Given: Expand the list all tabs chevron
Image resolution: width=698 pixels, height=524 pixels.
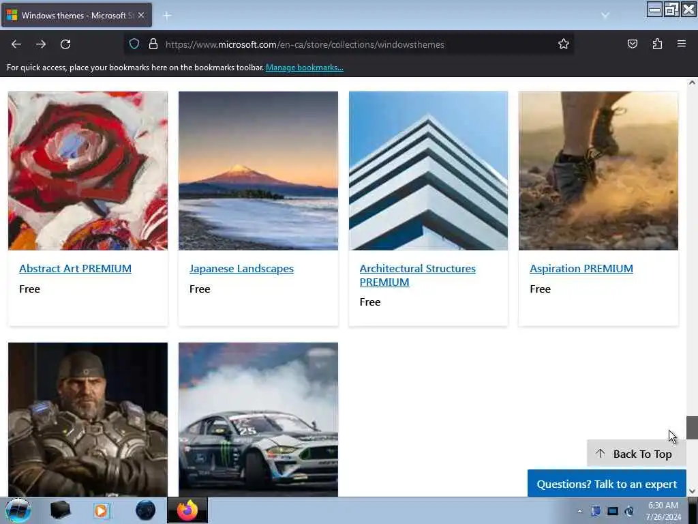Looking at the screenshot, I should 605,16.
